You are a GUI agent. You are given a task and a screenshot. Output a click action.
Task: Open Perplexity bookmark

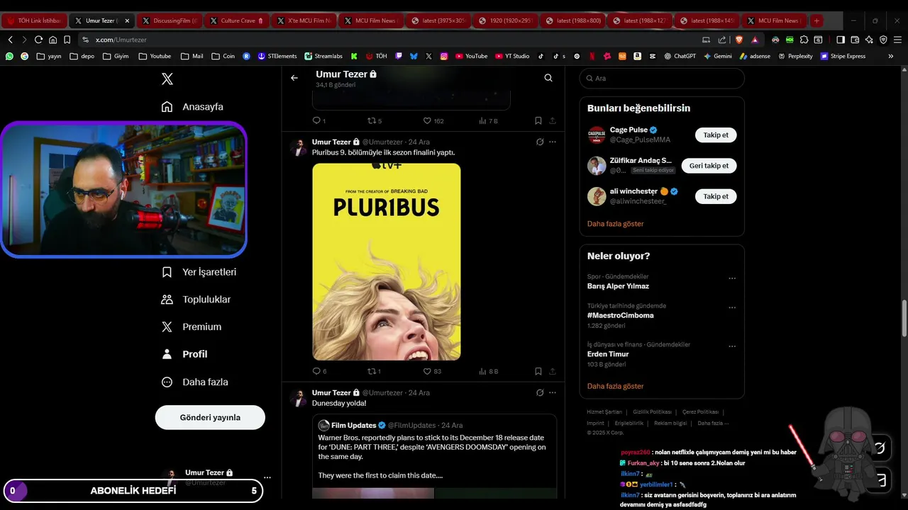795,56
